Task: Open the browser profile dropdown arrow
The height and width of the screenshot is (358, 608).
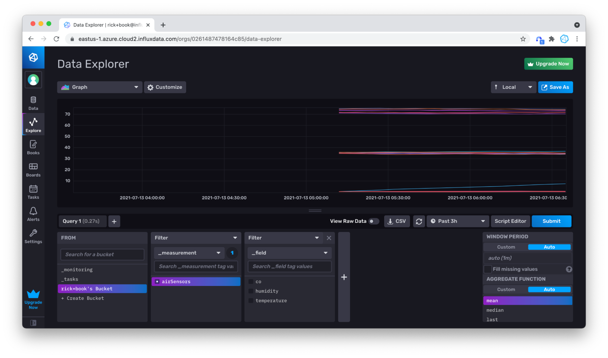Action: 577,25
